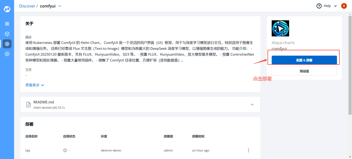Expand the comfyui breadcrumb dropdown
Screen dimensions: 352x159
[x=60, y=6]
